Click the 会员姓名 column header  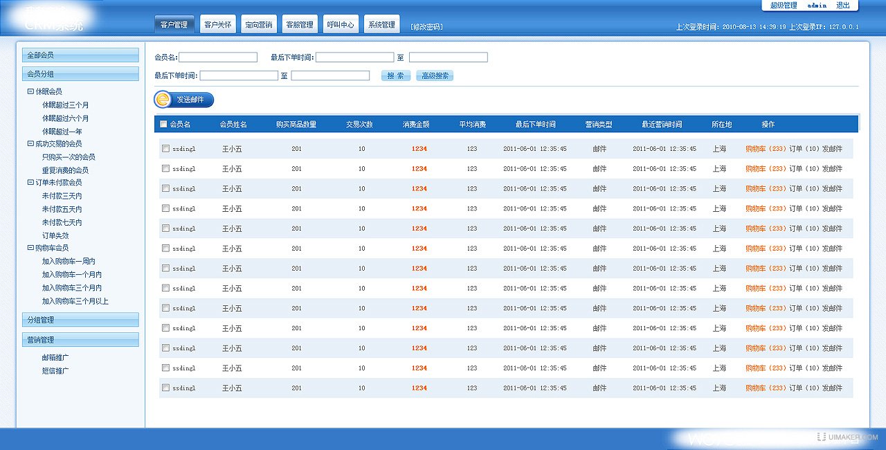click(x=233, y=125)
